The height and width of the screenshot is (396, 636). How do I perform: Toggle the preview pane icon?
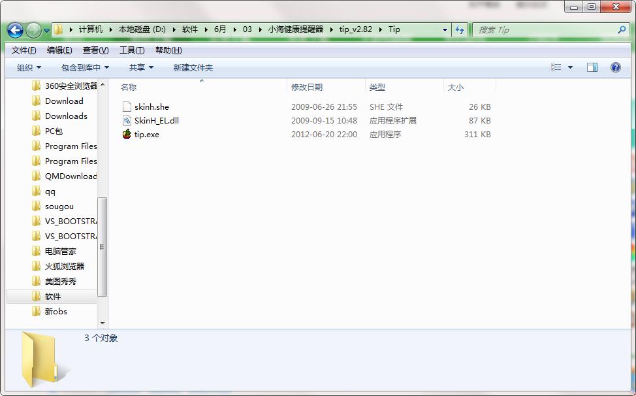[592, 67]
